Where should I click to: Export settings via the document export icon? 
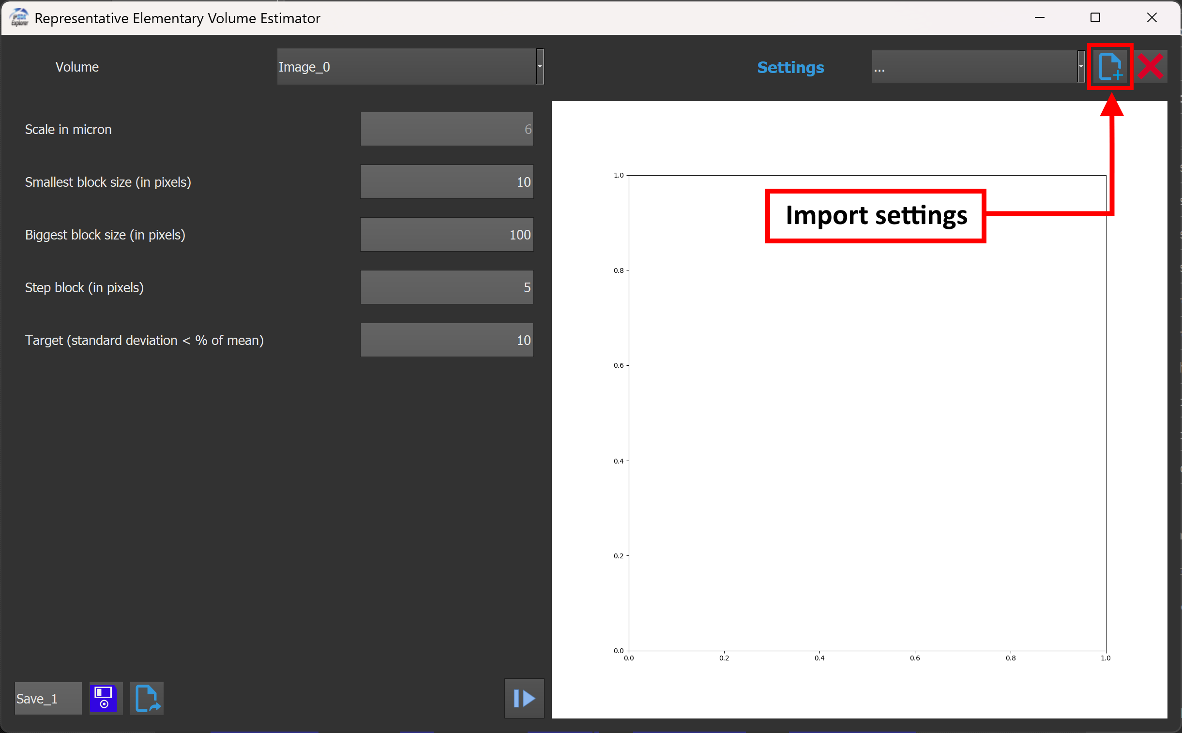pyautogui.click(x=147, y=698)
